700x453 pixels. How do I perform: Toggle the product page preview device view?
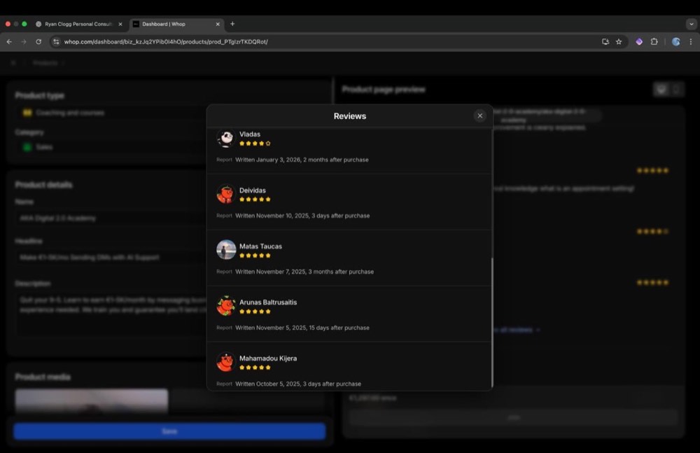click(668, 90)
